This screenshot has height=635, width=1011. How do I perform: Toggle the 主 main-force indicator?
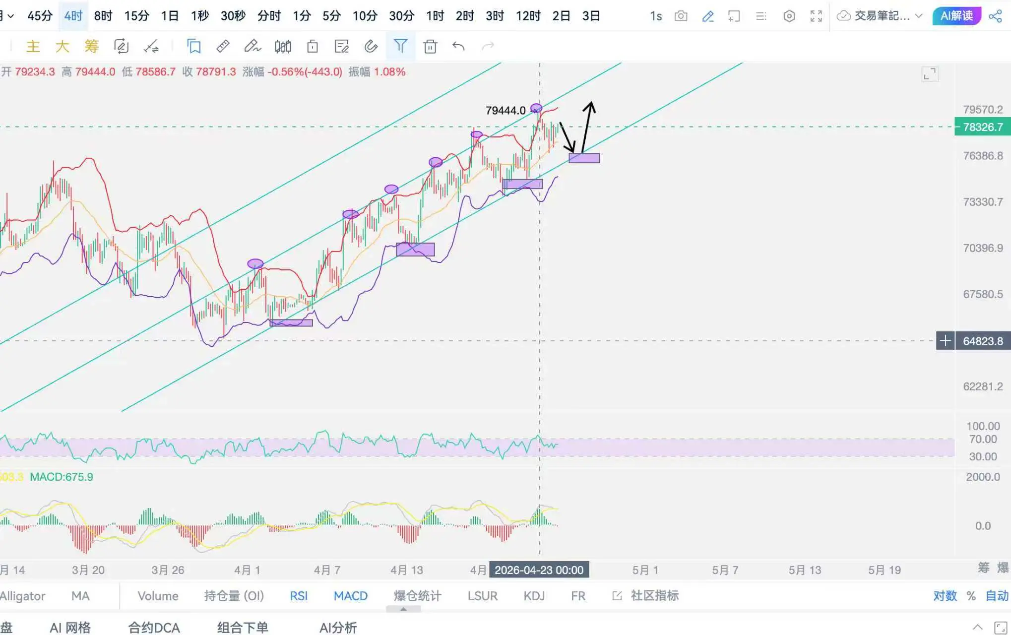33,47
